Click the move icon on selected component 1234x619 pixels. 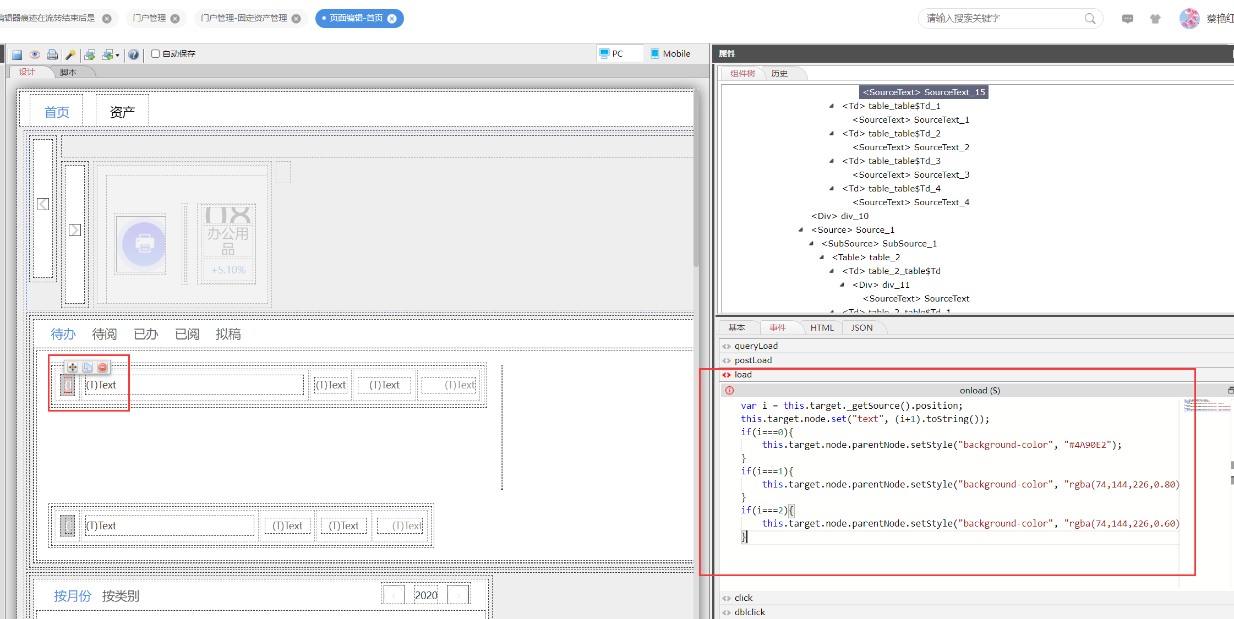point(73,367)
